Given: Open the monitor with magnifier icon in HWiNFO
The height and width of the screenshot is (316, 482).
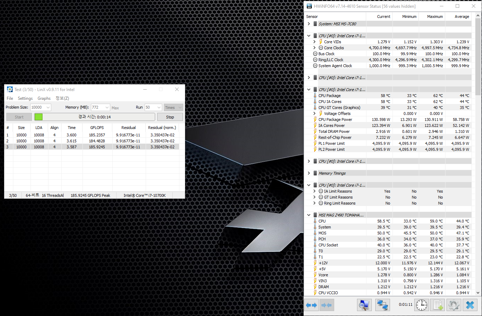Looking at the screenshot, I should pos(364,305).
